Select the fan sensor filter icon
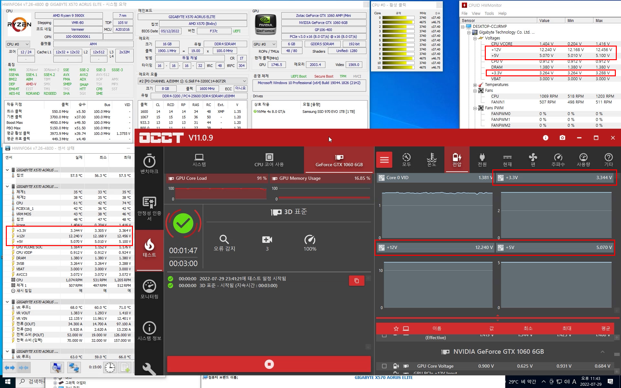 click(533, 159)
